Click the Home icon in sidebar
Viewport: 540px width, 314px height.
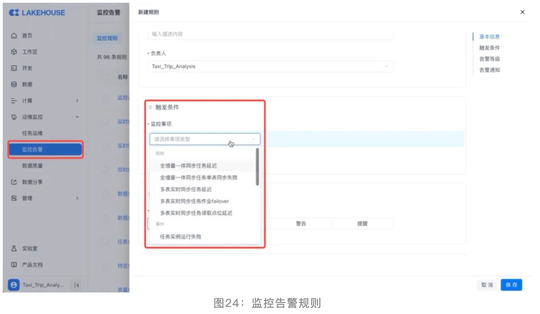tap(14, 36)
